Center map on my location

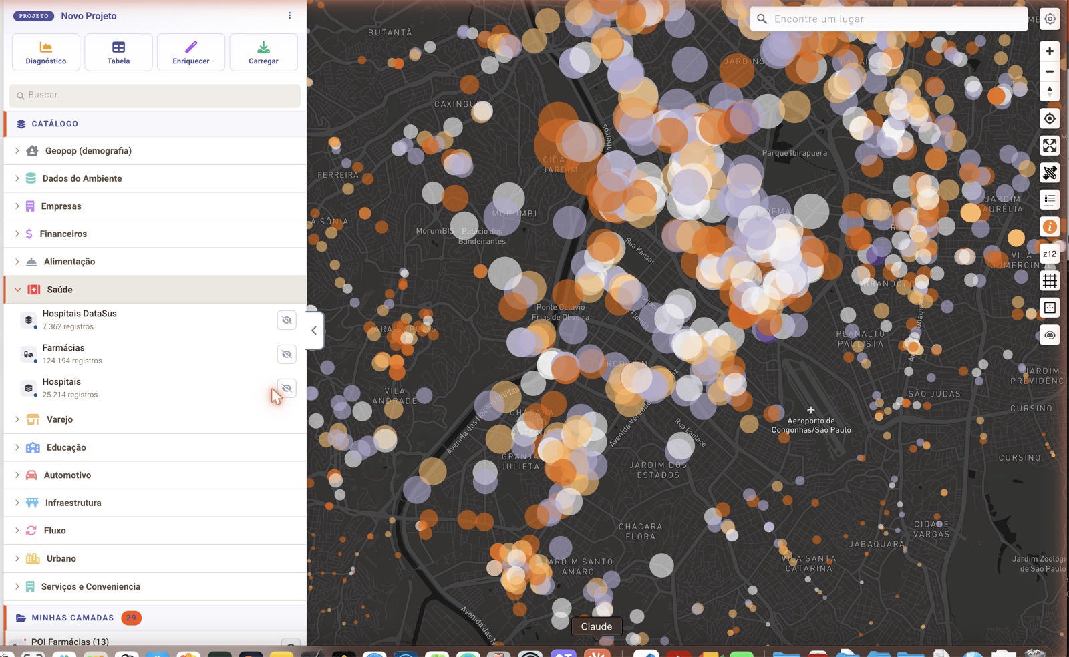tap(1050, 119)
